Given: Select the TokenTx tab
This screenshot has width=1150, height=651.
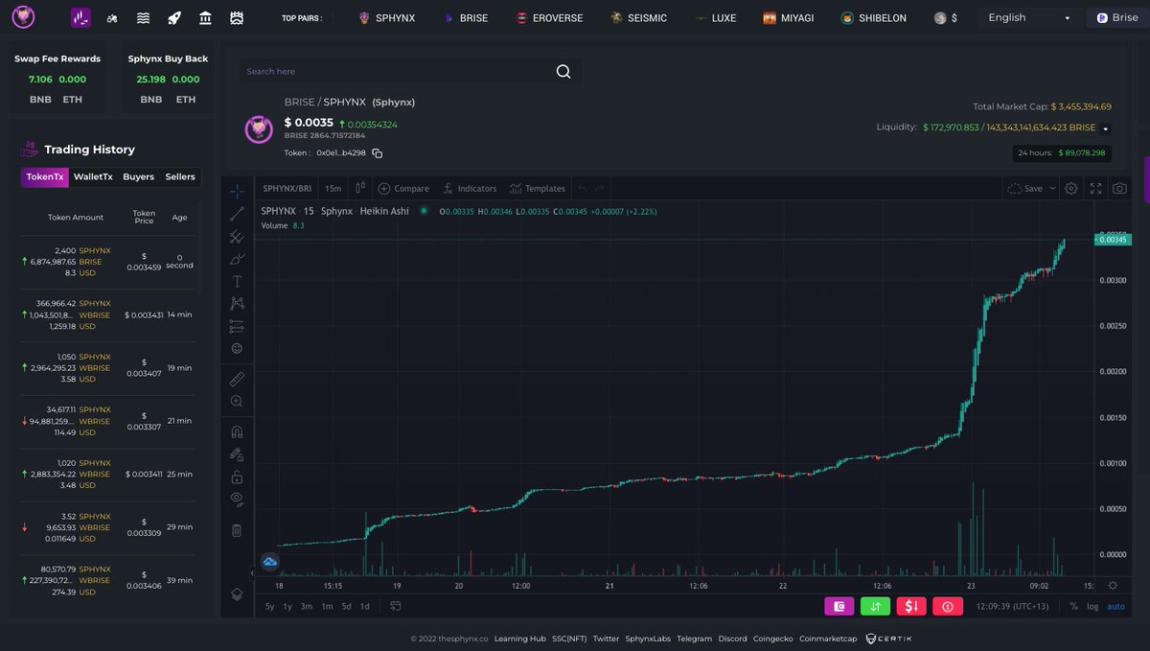Looking at the screenshot, I should tap(45, 176).
